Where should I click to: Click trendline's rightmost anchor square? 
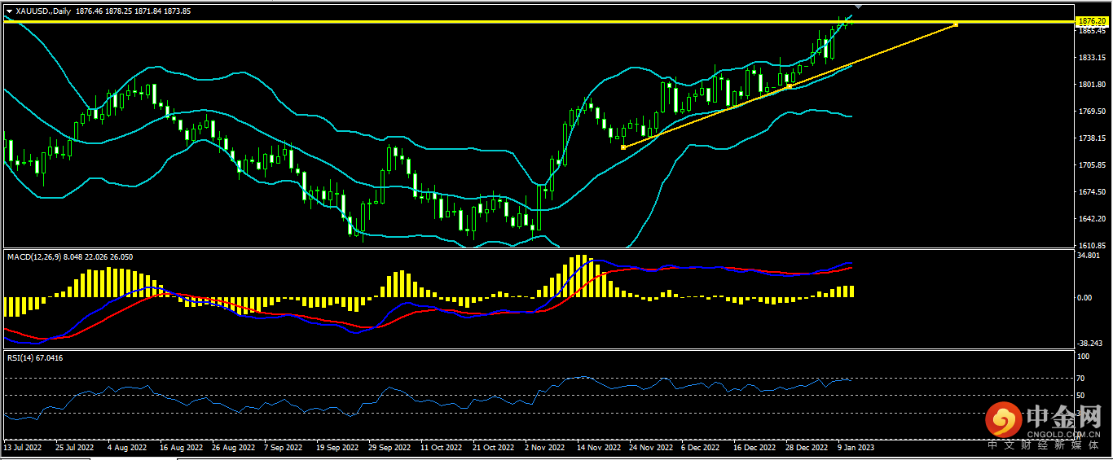(955, 25)
